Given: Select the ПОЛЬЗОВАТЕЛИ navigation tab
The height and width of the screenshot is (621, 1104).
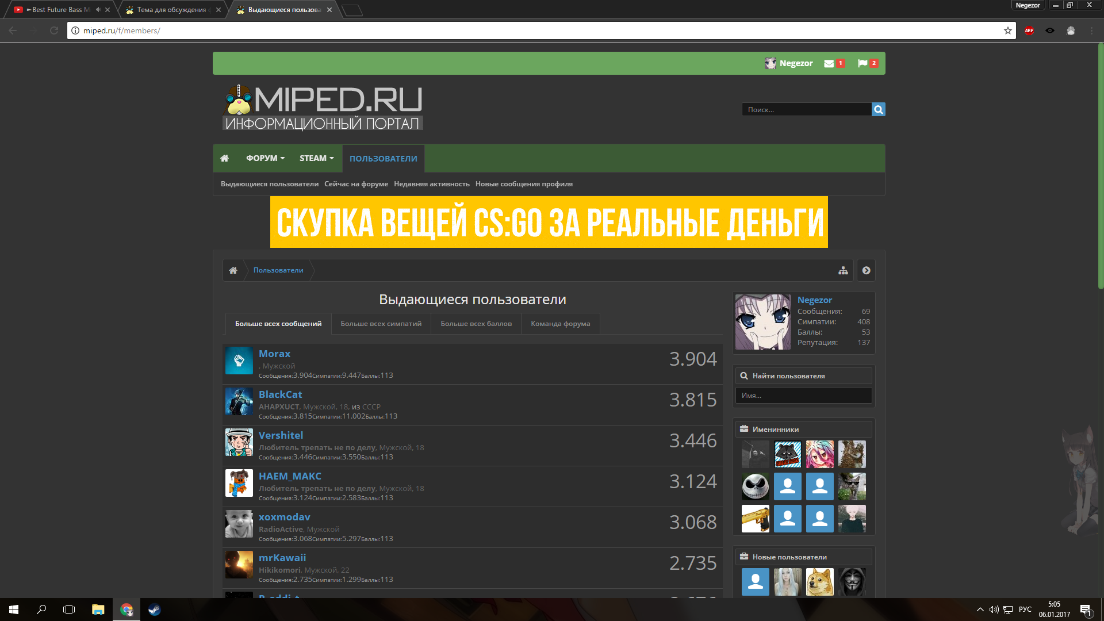Looking at the screenshot, I should 384,158.
